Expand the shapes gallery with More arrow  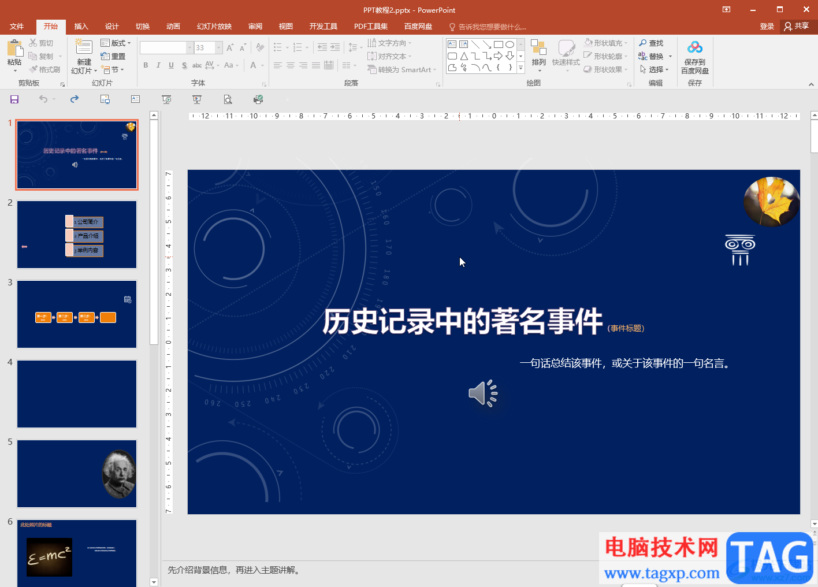pos(520,68)
